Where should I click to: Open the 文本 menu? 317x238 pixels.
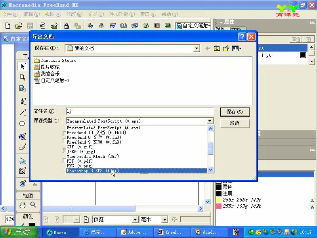coord(95,14)
